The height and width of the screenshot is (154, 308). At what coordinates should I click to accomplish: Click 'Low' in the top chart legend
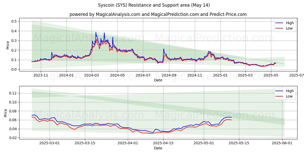289,28
